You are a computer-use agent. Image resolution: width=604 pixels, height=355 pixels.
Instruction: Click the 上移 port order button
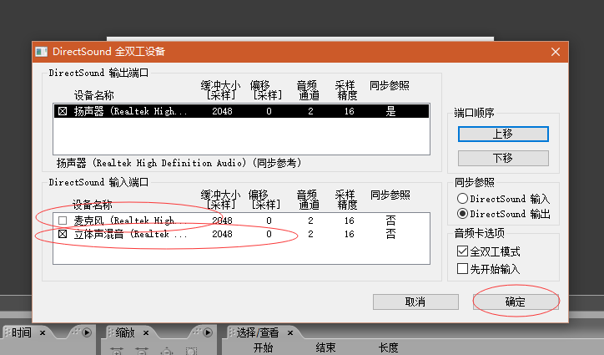point(503,134)
